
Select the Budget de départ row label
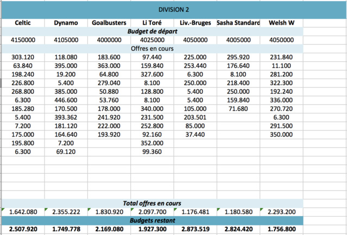pyautogui.click(x=152, y=31)
